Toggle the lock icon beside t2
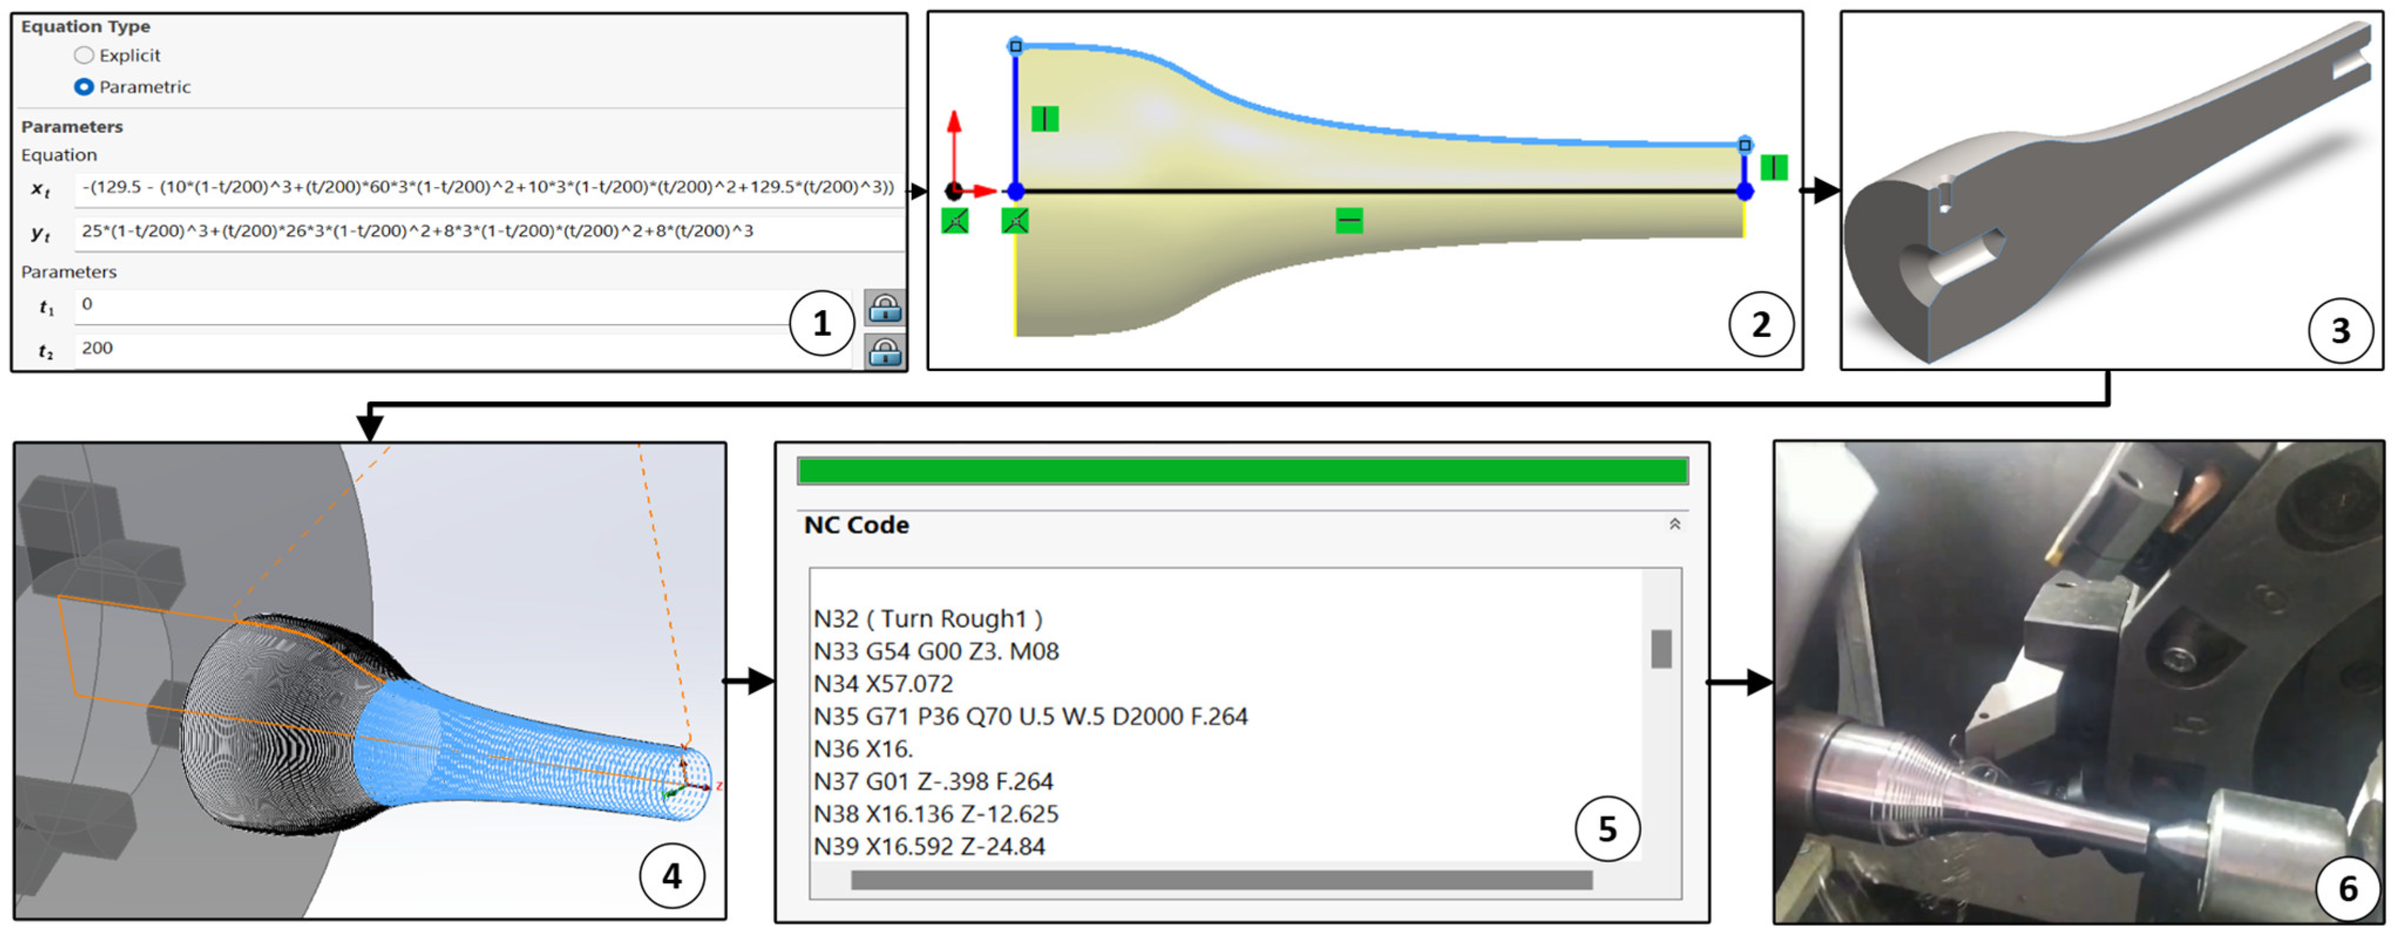This screenshot has height=940, width=2394. click(884, 352)
